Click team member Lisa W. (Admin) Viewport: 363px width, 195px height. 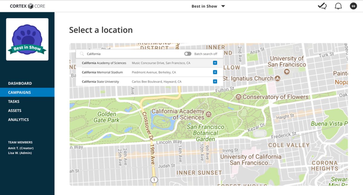click(20, 153)
